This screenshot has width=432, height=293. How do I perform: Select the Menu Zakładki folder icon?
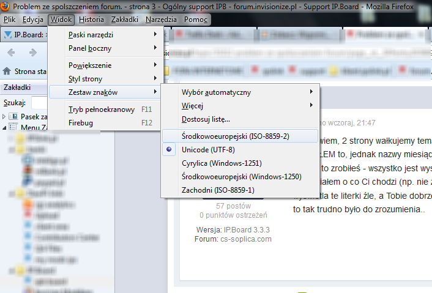(13, 127)
